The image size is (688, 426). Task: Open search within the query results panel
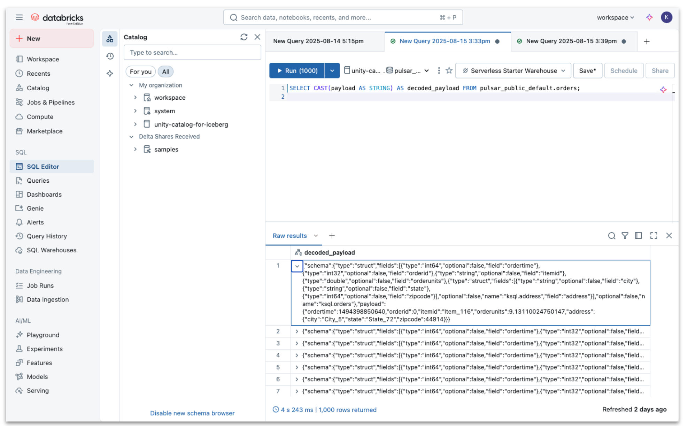[x=612, y=236]
